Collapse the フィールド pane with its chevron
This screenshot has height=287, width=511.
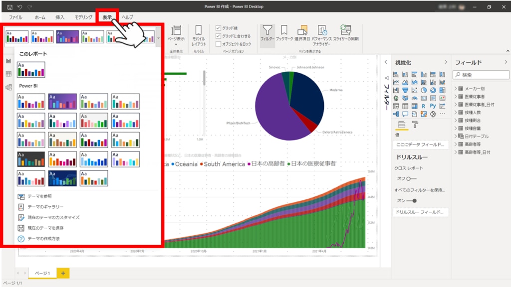click(x=506, y=62)
